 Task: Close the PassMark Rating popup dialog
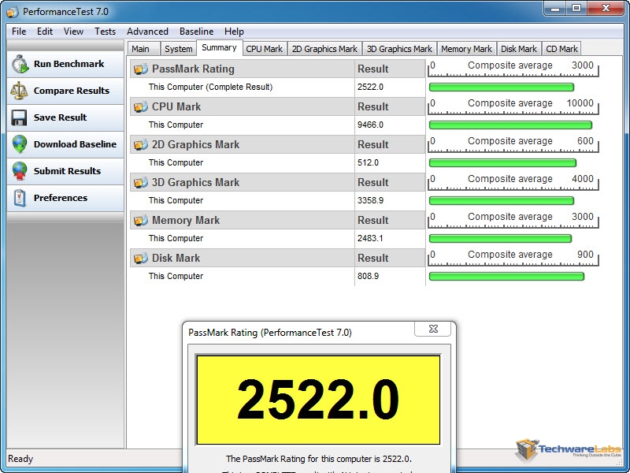(432, 329)
